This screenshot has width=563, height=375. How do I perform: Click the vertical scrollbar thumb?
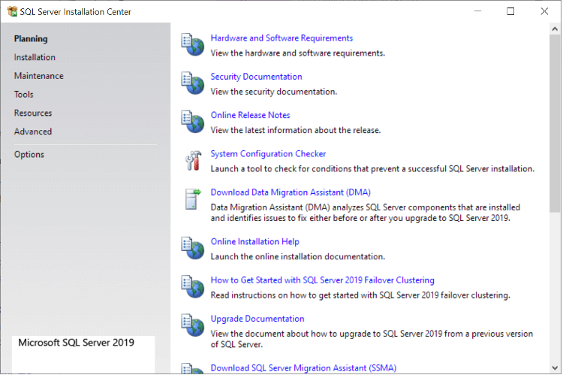pyautogui.click(x=555, y=123)
